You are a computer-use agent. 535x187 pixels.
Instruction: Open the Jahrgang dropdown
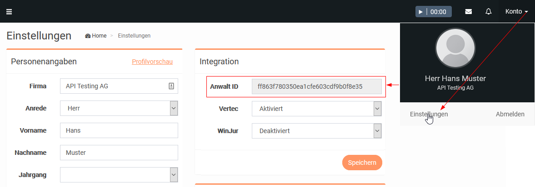pos(173,175)
